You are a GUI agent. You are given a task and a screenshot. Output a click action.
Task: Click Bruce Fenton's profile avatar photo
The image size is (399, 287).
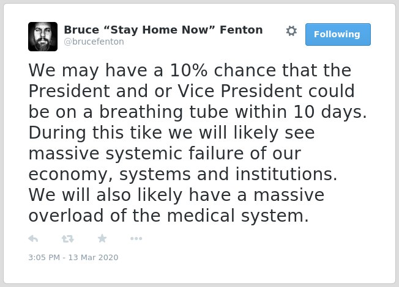coord(43,37)
